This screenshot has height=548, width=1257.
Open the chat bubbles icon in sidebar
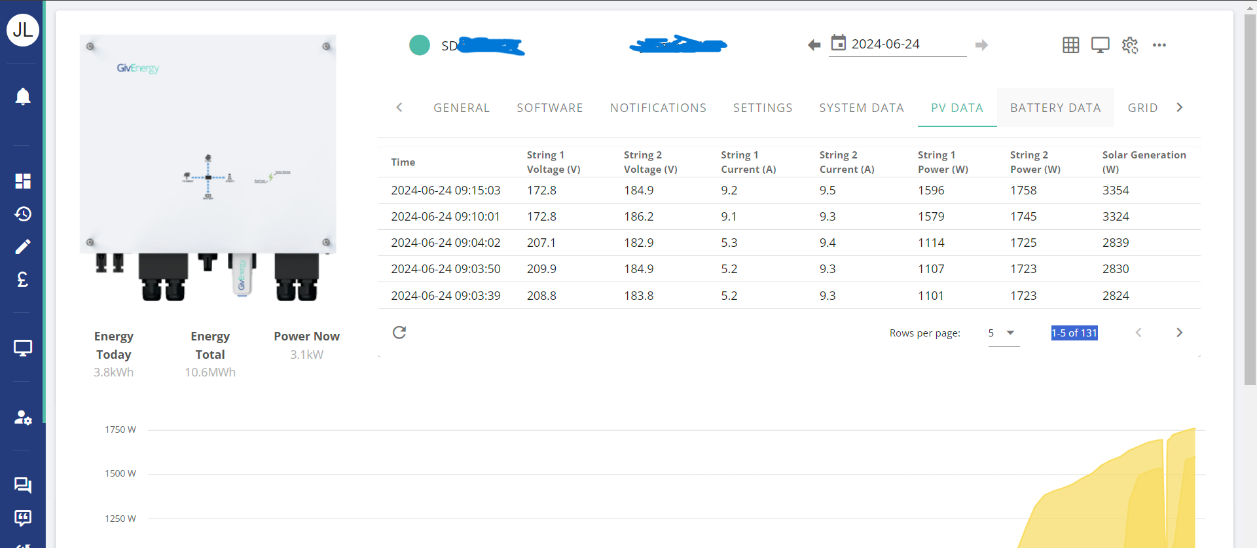(x=23, y=485)
